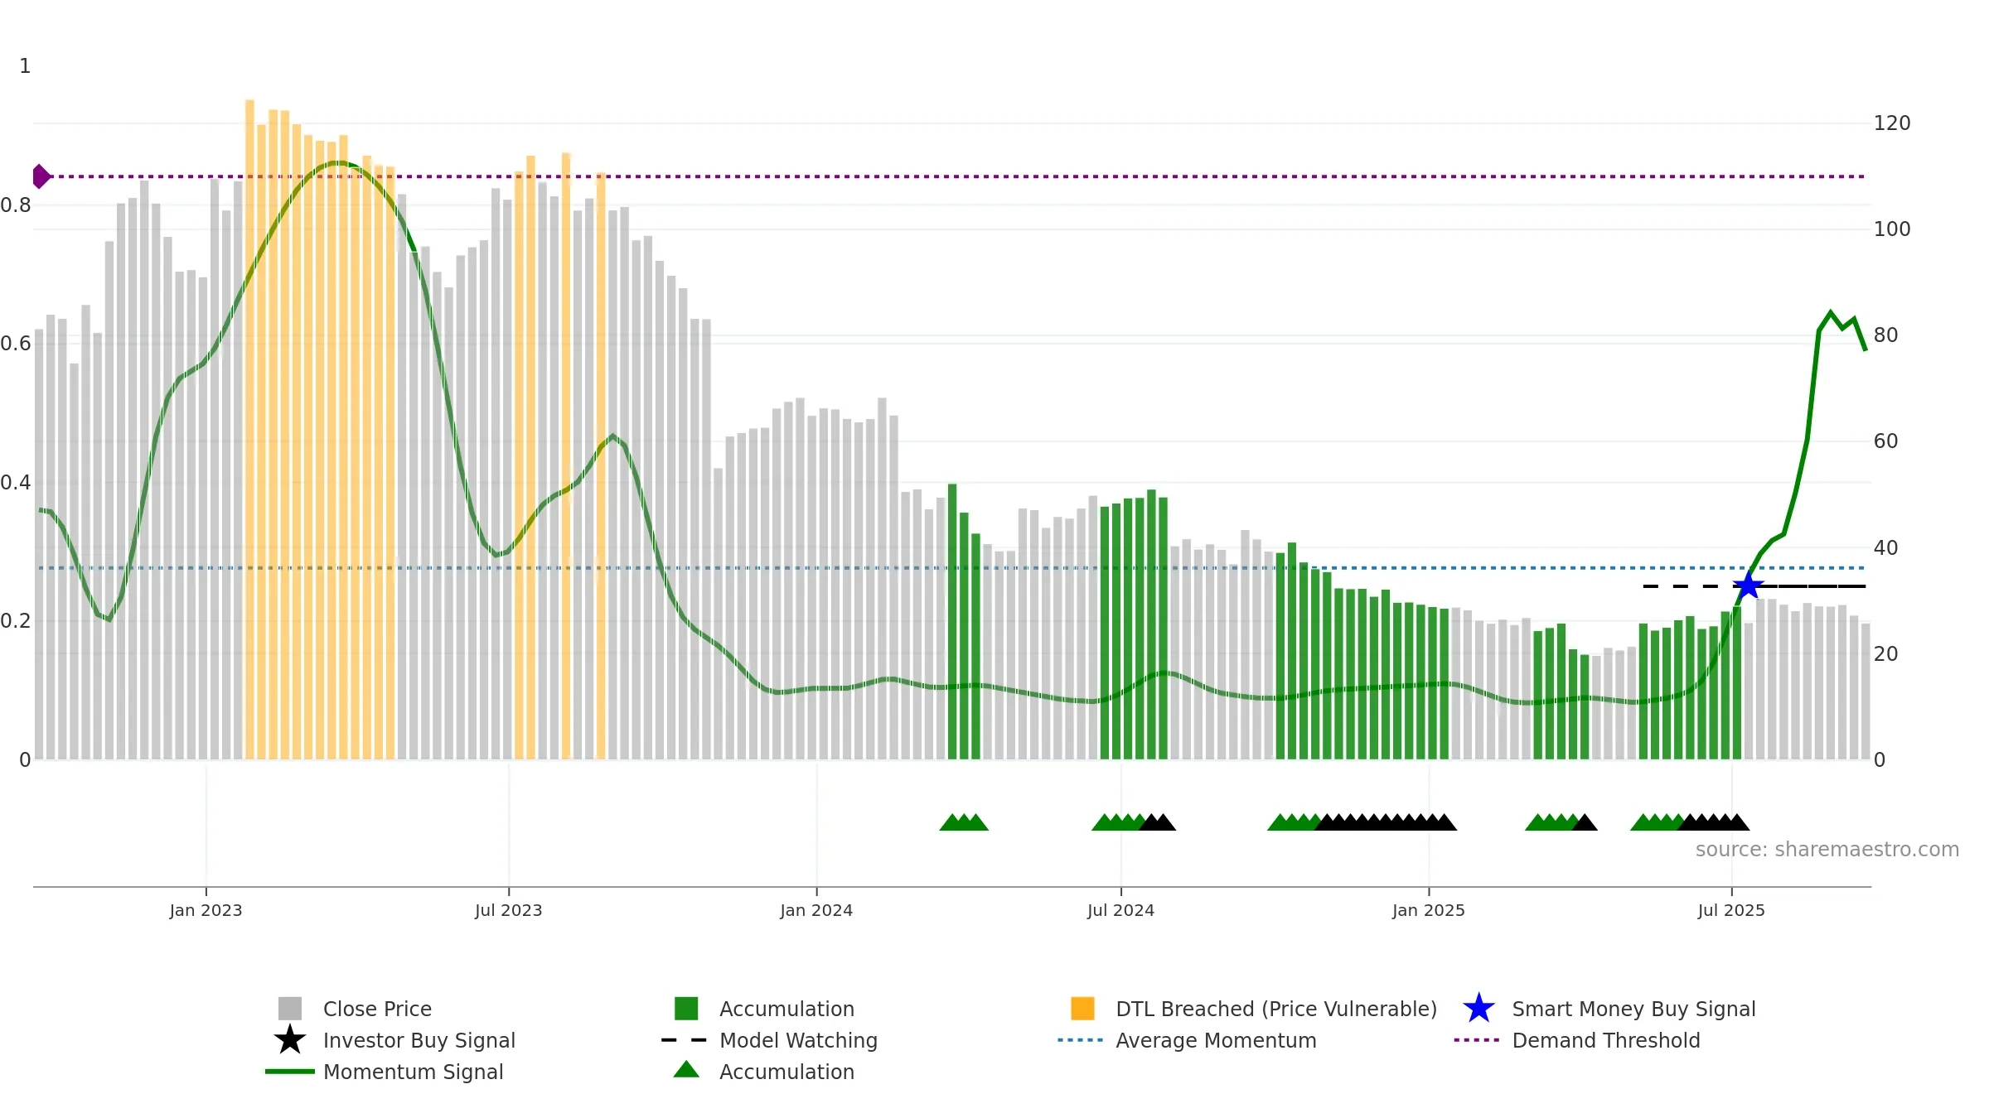Click the Jan 2024 axis label
This screenshot has height=1118, width=1989.
[x=816, y=910]
